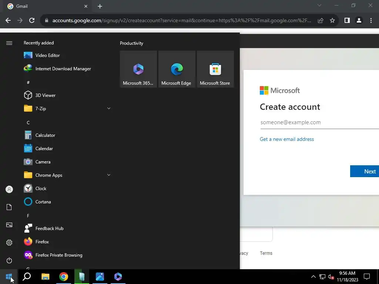
Task: Click the Next button
Action: click(365, 171)
